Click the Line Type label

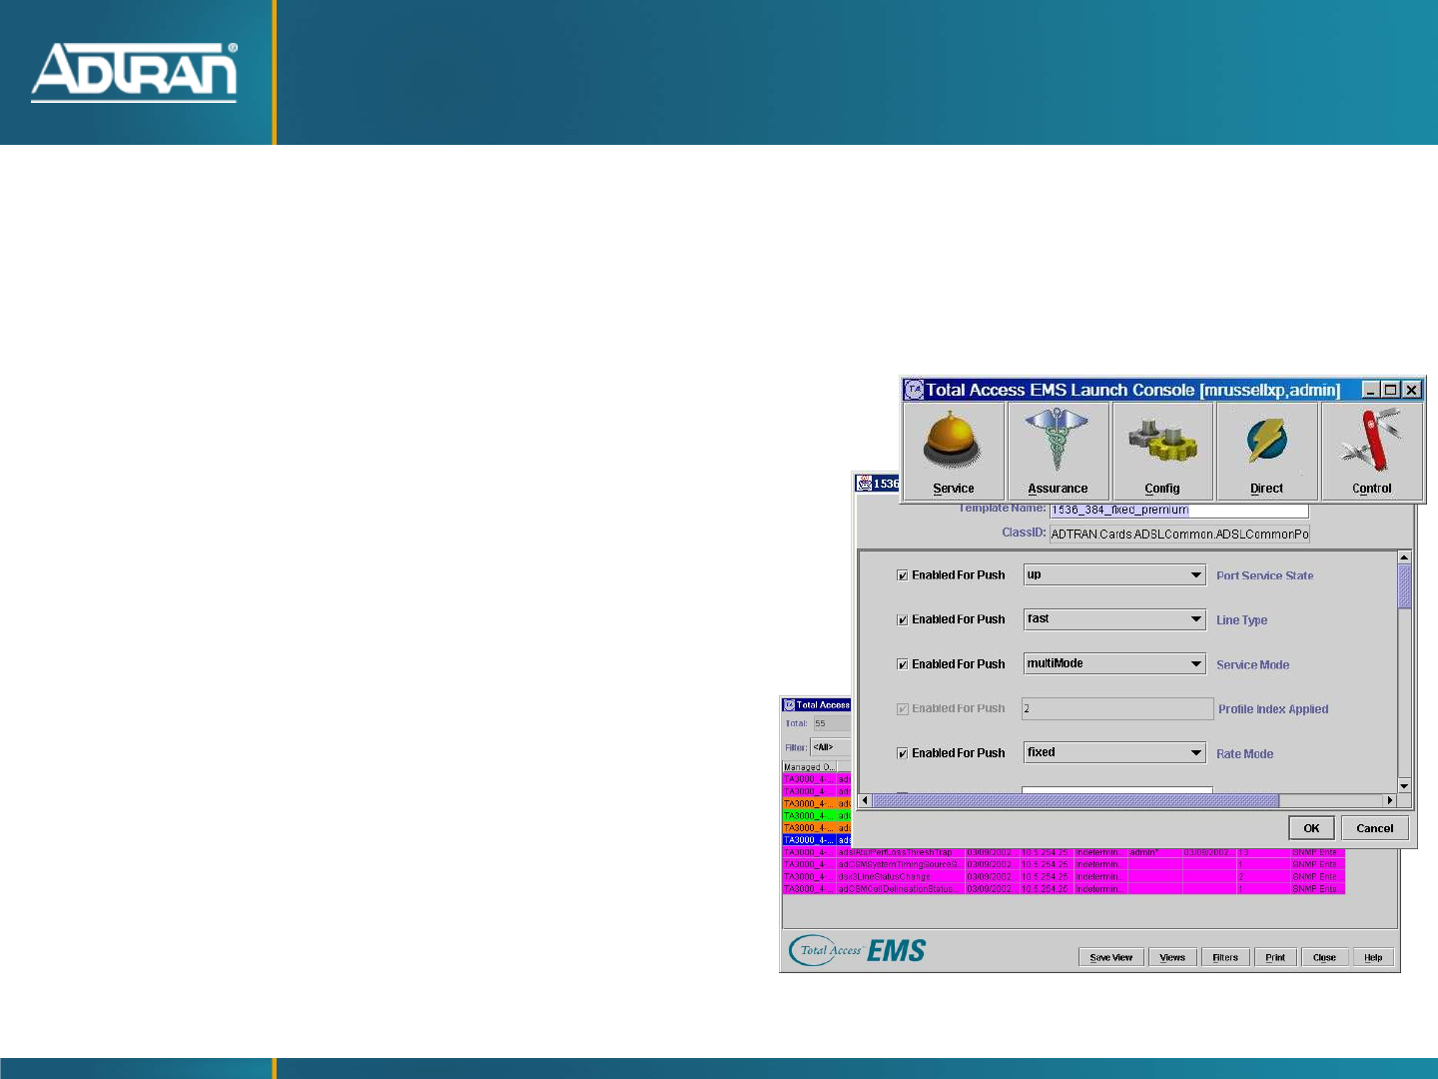click(1241, 620)
